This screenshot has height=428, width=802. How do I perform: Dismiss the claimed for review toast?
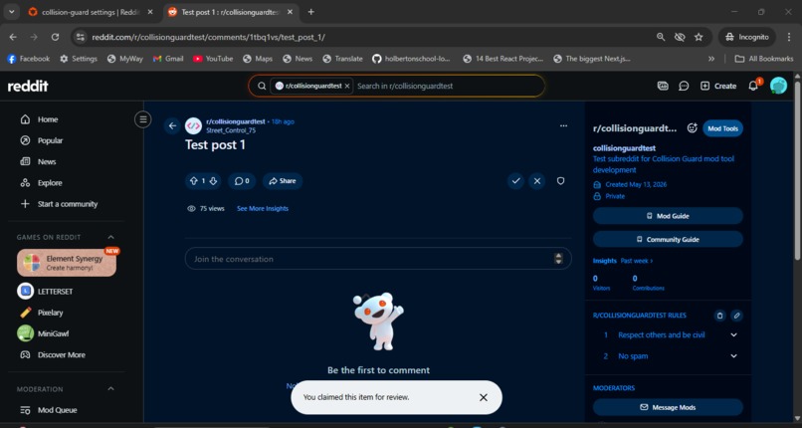pos(484,397)
